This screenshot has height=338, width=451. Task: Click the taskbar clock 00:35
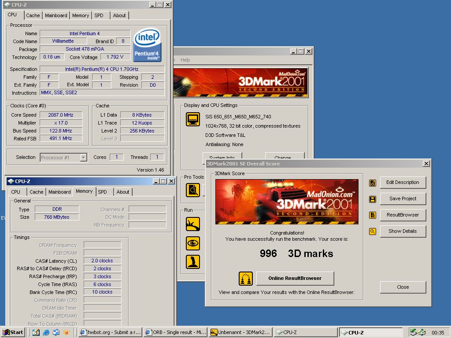(x=438, y=333)
